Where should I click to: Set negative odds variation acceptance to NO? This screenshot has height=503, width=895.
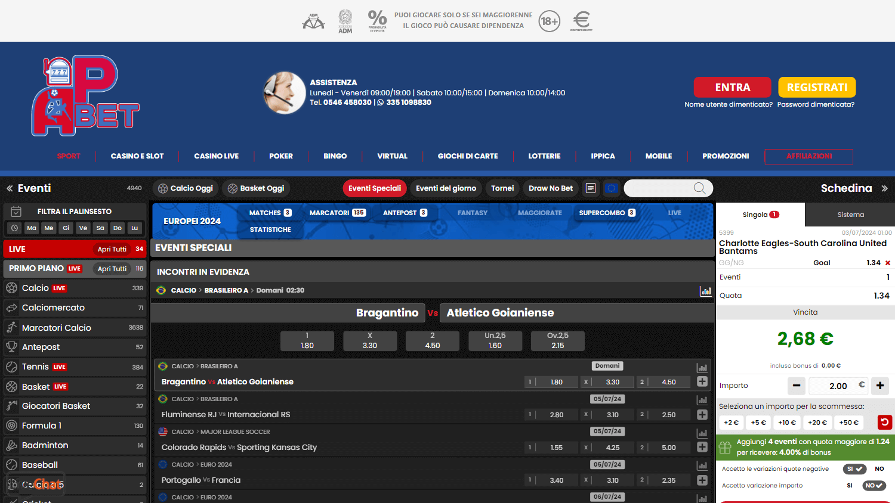tap(879, 469)
